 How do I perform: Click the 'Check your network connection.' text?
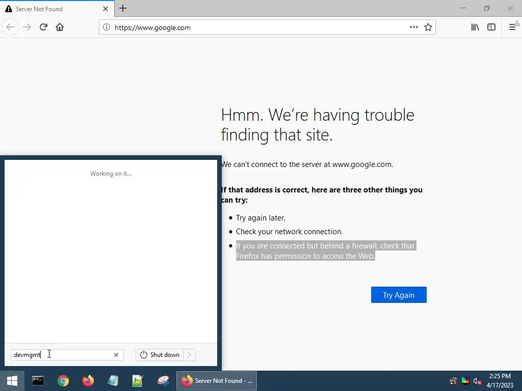point(290,232)
